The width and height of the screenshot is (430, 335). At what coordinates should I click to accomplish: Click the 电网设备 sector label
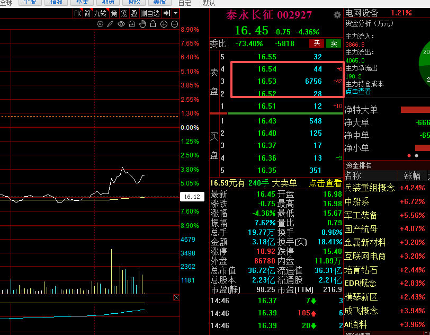pyautogui.click(x=362, y=13)
